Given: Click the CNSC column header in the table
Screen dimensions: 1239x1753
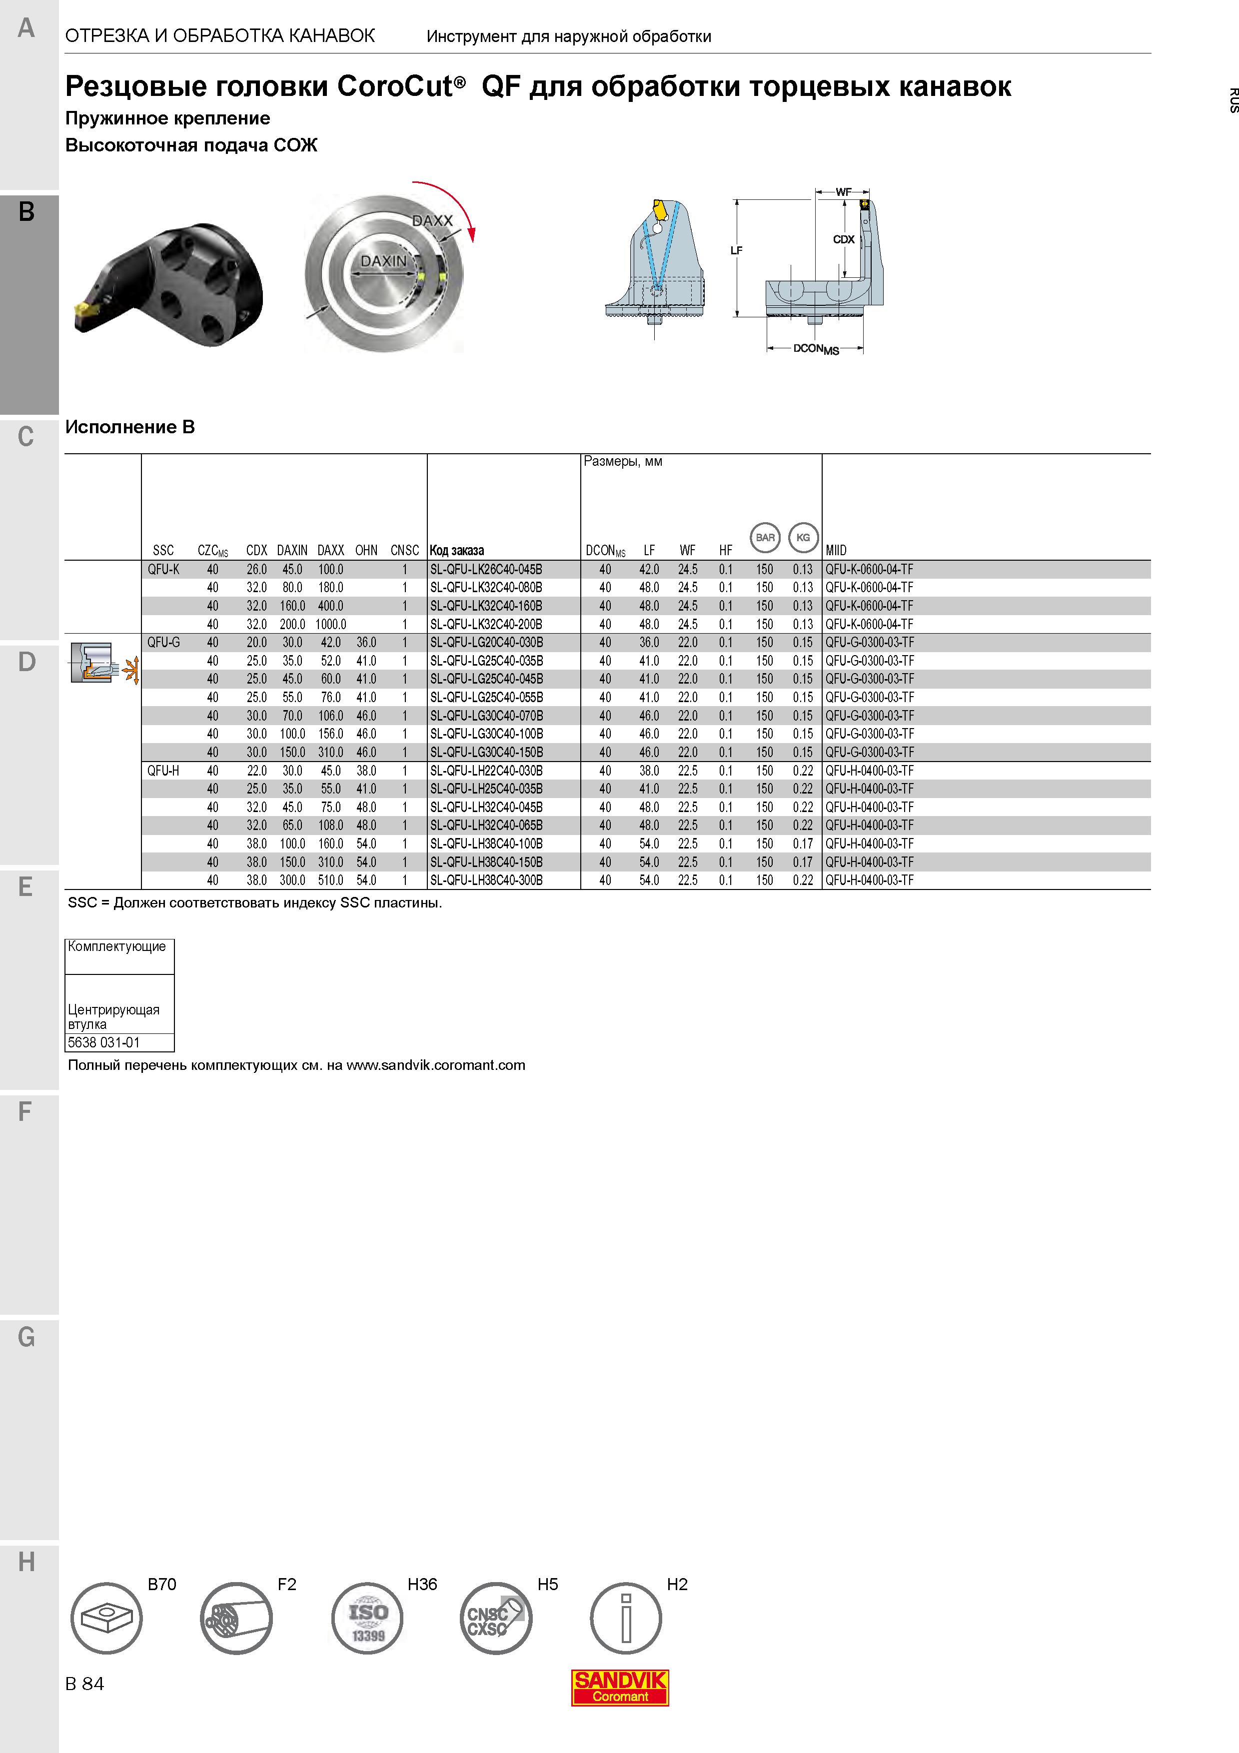Looking at the screenshot, I should 405,551.
